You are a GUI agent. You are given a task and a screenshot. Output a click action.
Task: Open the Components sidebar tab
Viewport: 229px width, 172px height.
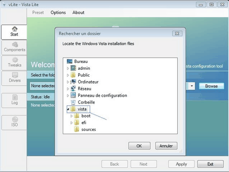point(14,47)
